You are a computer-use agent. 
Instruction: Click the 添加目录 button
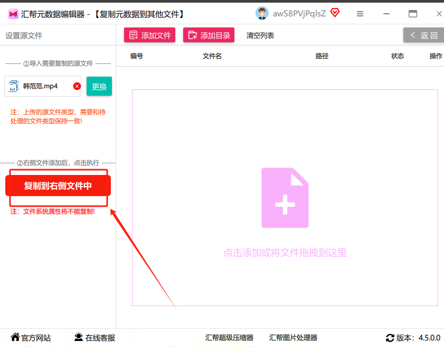(209, 35)
